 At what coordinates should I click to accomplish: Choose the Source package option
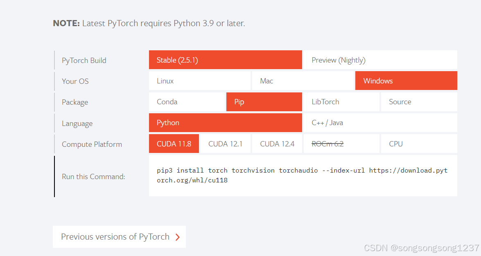point(419,101)
